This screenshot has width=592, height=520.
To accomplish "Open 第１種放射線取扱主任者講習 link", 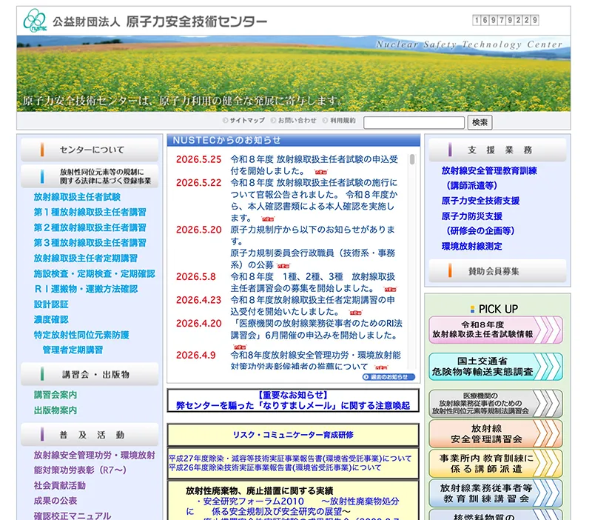I will tap(90, 213).
